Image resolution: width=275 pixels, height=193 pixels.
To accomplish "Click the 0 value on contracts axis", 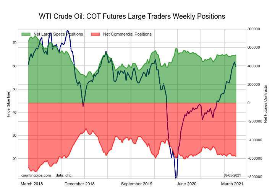I will click(x=248, y=103).
